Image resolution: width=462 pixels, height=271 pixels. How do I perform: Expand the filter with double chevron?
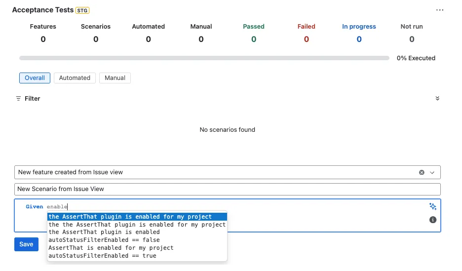click(437, 98)
